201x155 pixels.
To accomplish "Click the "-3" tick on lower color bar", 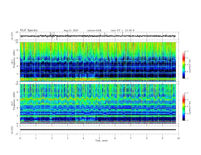I will (x=187, y=93).
